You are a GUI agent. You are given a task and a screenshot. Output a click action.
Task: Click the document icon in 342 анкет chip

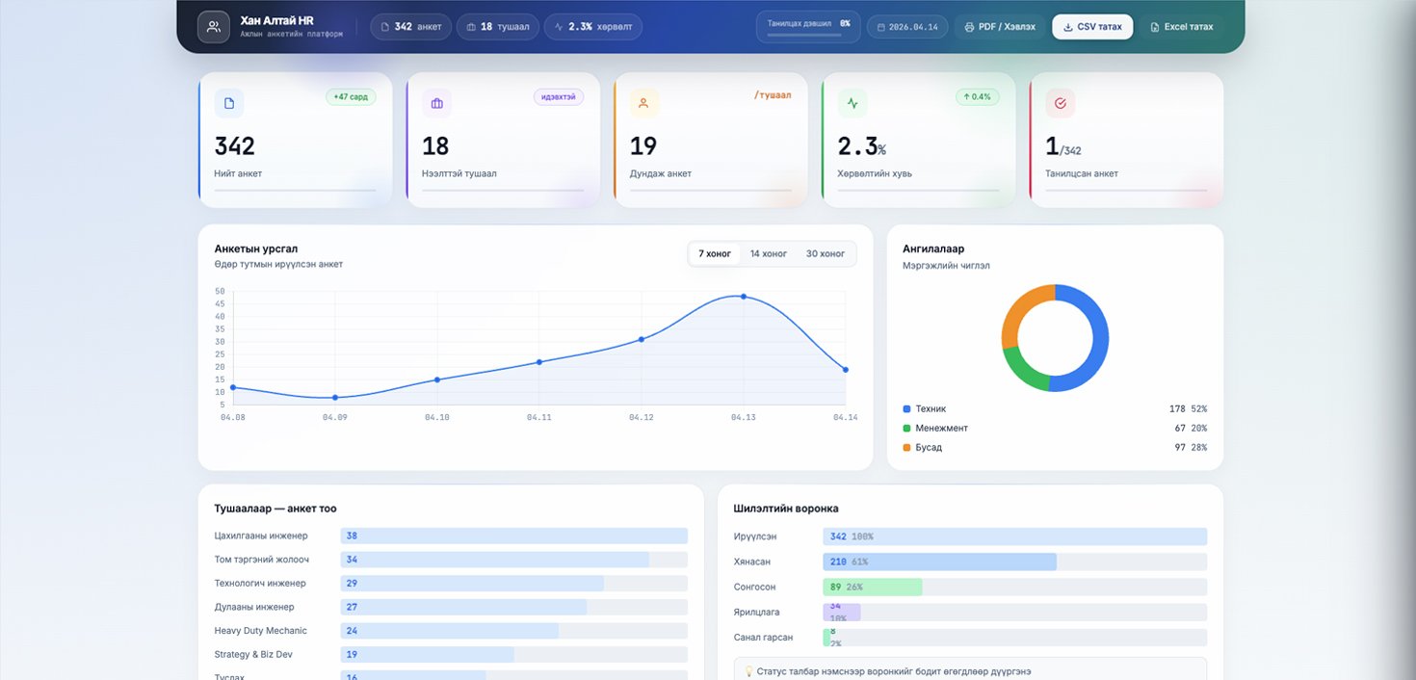(x=386, y=27)
